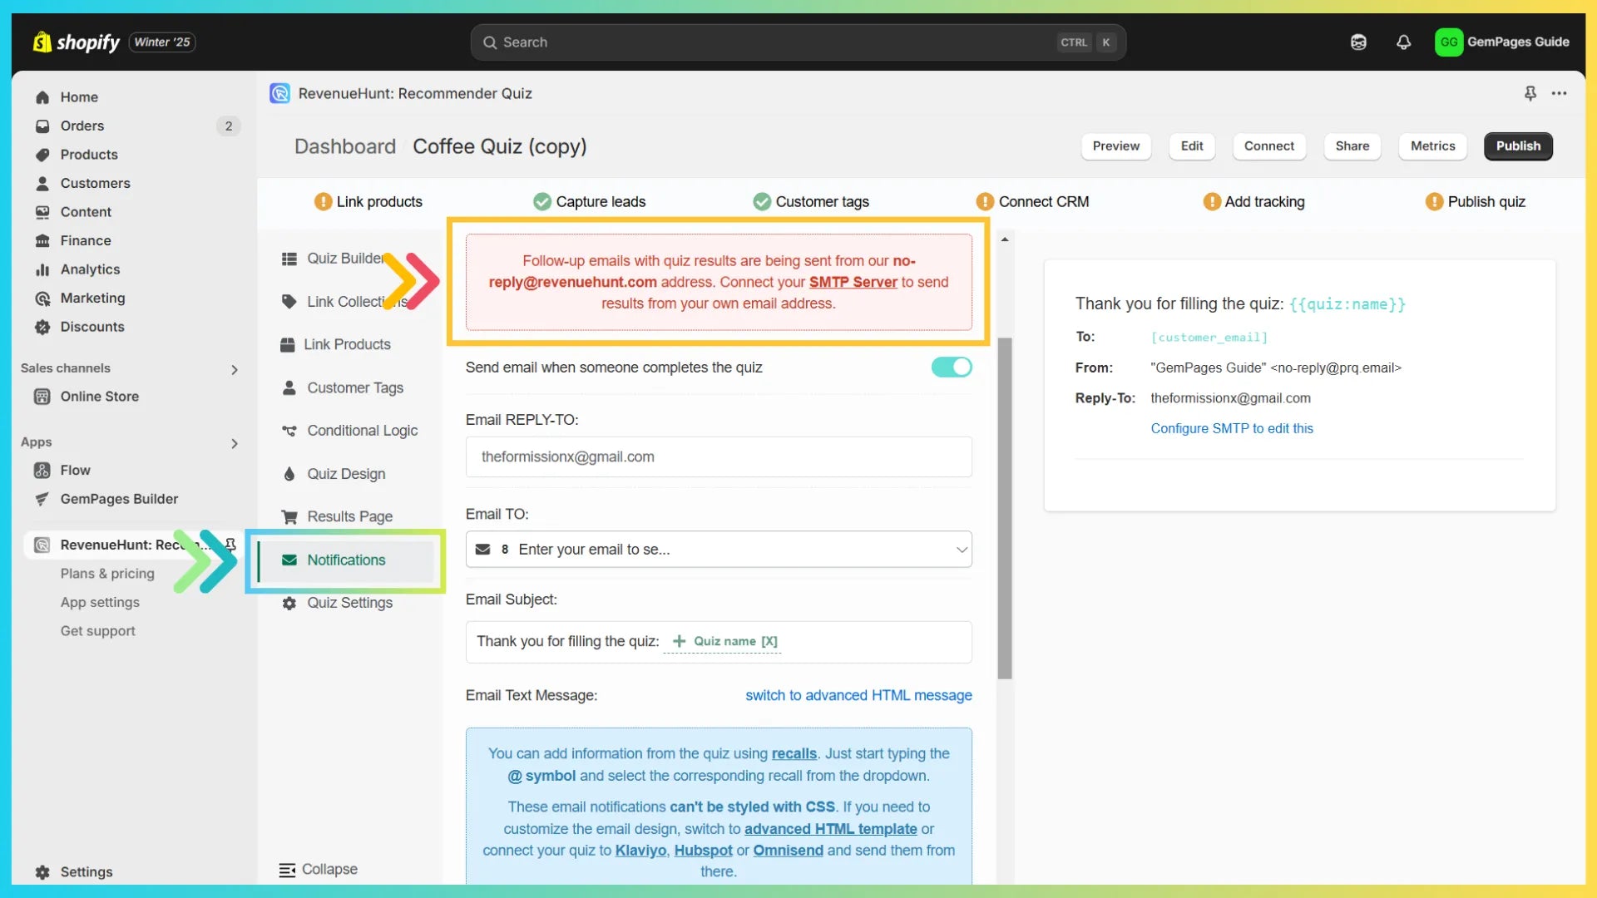This screenshot has width=1597, height=898.
Task: Go to Connect CRM step
Action: pos(1032,201)
